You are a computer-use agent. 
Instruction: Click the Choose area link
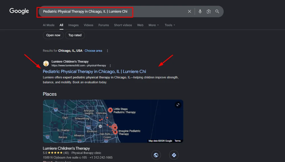click(x=93, y=51)
